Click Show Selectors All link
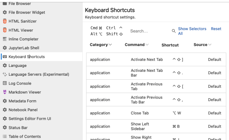Screen dimensions: 229x140 (x=192, y=31)
